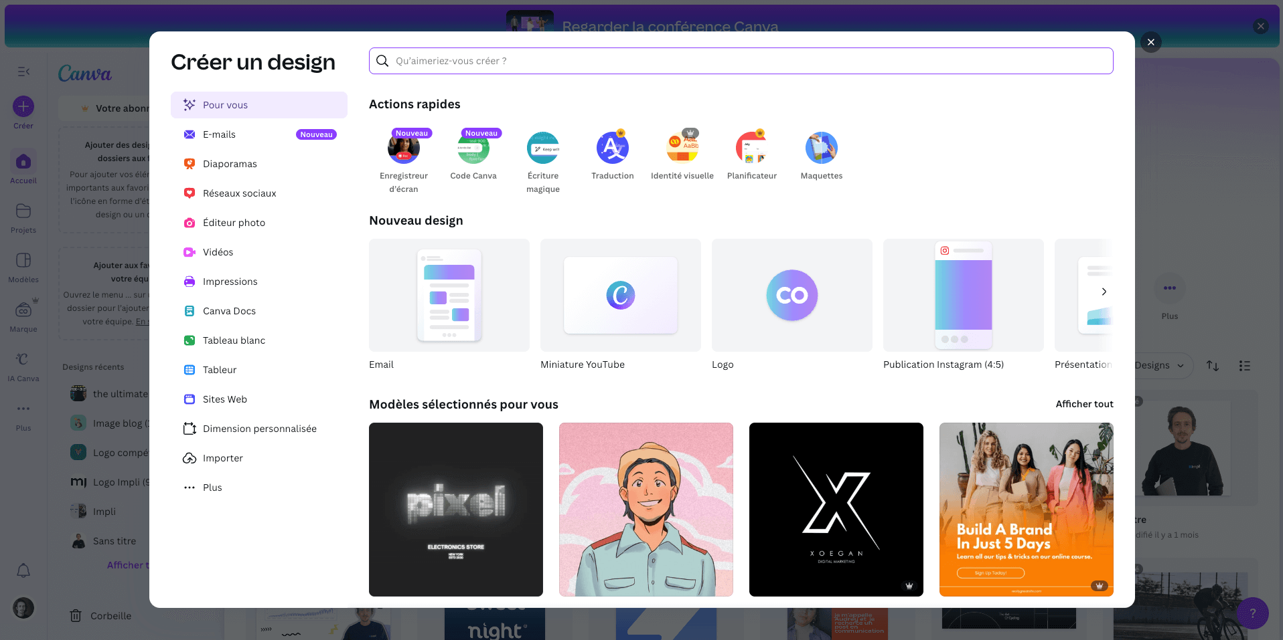Image resolution: width=1283 pixels, height=640 pixels.
Task: Click the search field Qu'aimeriez-vous créer
Action: coord(741,61)
